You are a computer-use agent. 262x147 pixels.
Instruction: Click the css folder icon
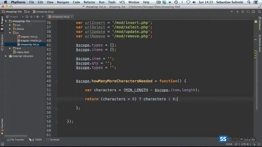[15, 25]
